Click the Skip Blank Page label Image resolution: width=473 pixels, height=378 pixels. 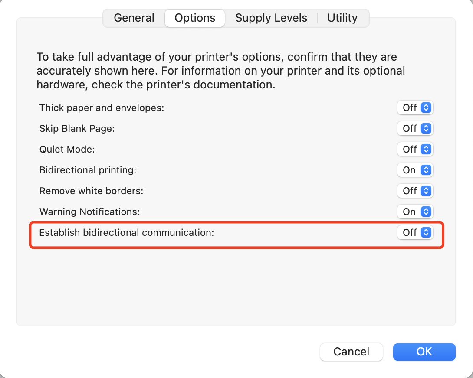(77, 129)
